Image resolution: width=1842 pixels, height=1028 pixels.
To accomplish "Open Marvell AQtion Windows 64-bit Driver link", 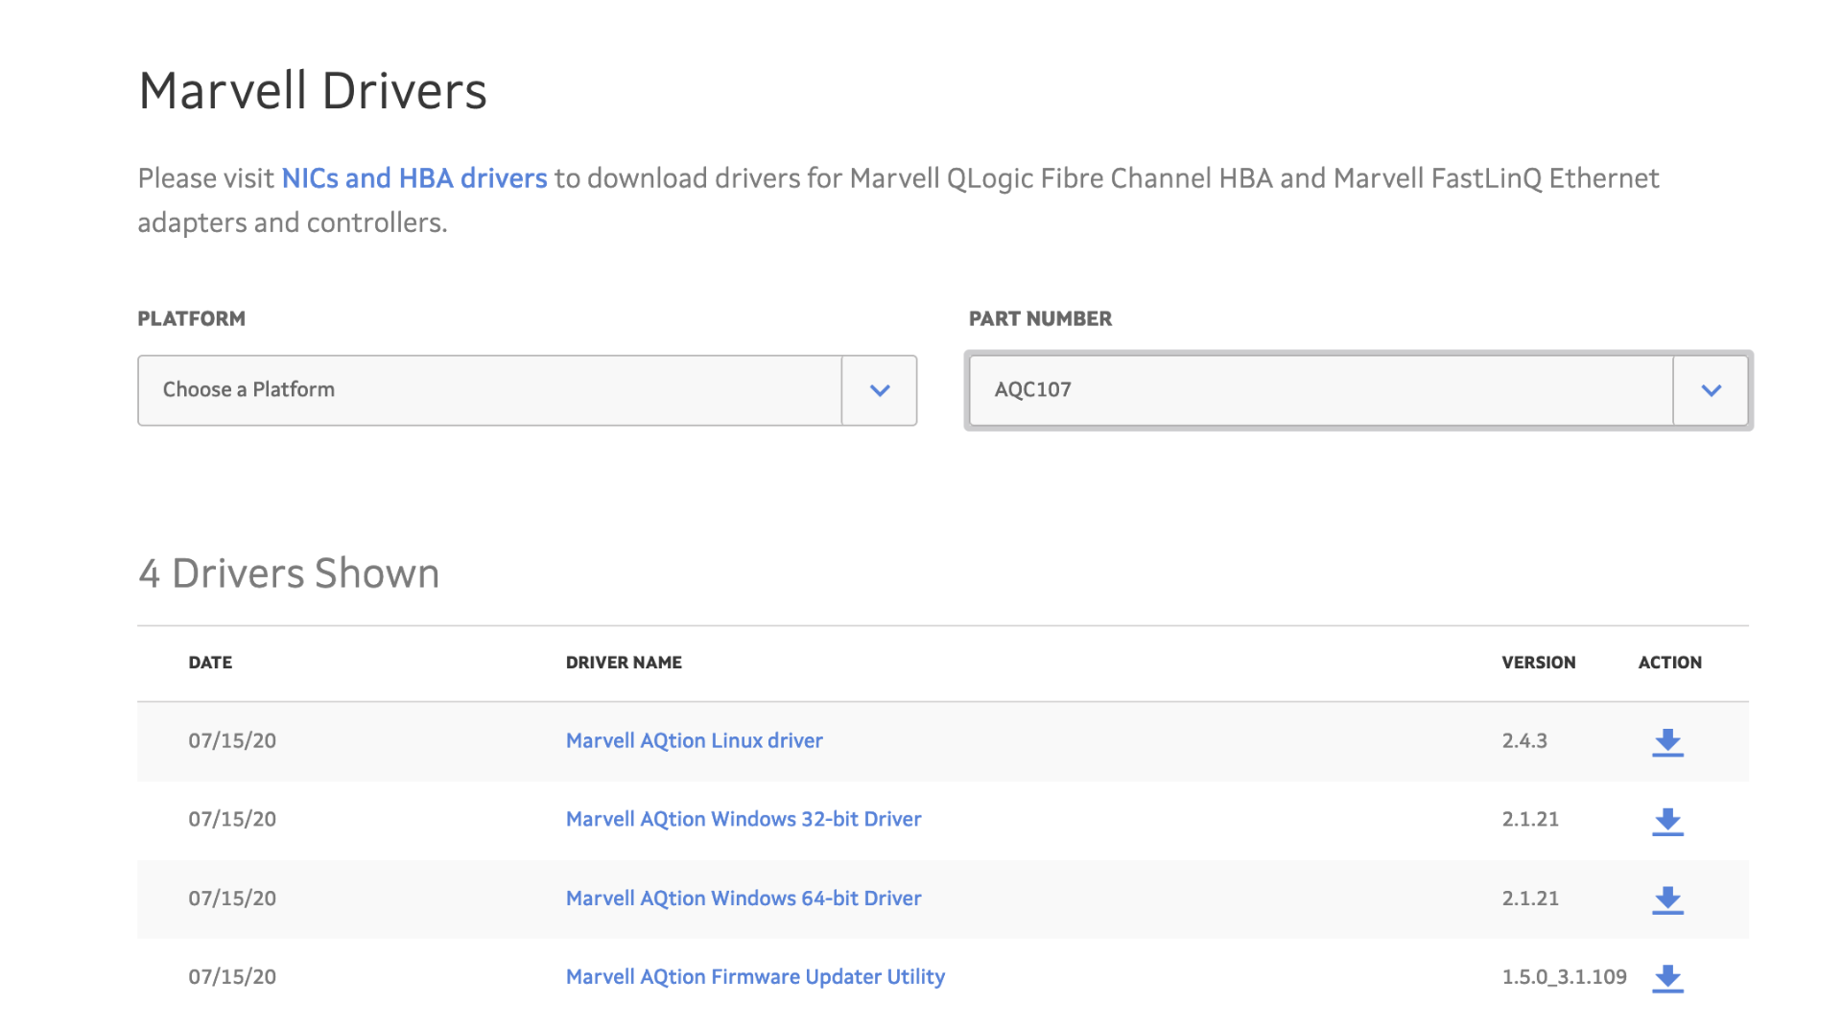I will [744, 898].
